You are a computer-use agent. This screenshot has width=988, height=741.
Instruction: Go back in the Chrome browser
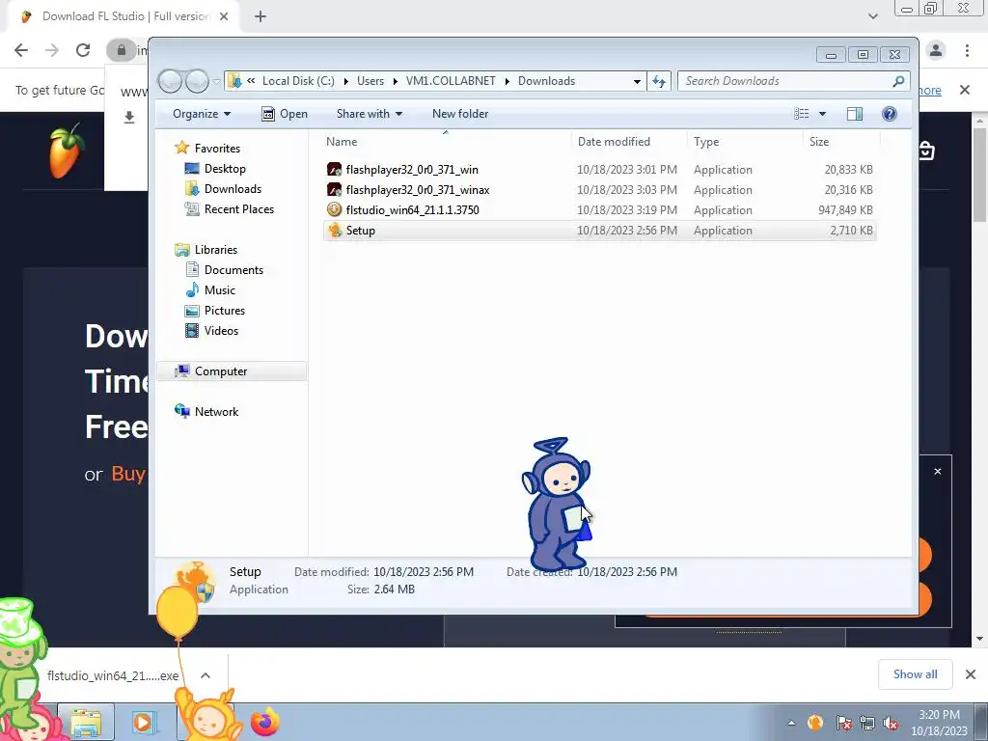click(21, 50)
